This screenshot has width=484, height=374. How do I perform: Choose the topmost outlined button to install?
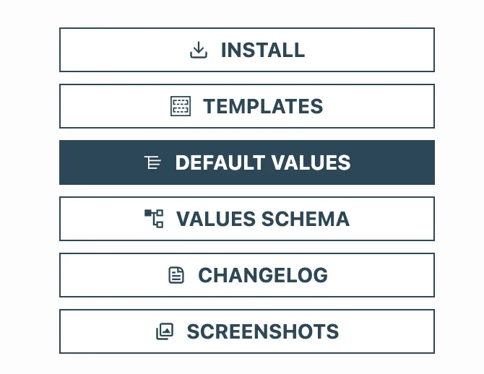click(247, 50)
